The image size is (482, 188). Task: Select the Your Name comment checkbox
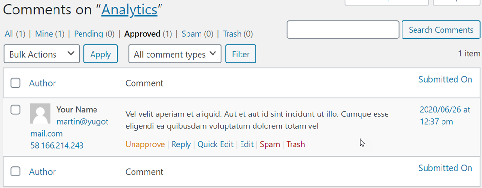coord(15,110)
